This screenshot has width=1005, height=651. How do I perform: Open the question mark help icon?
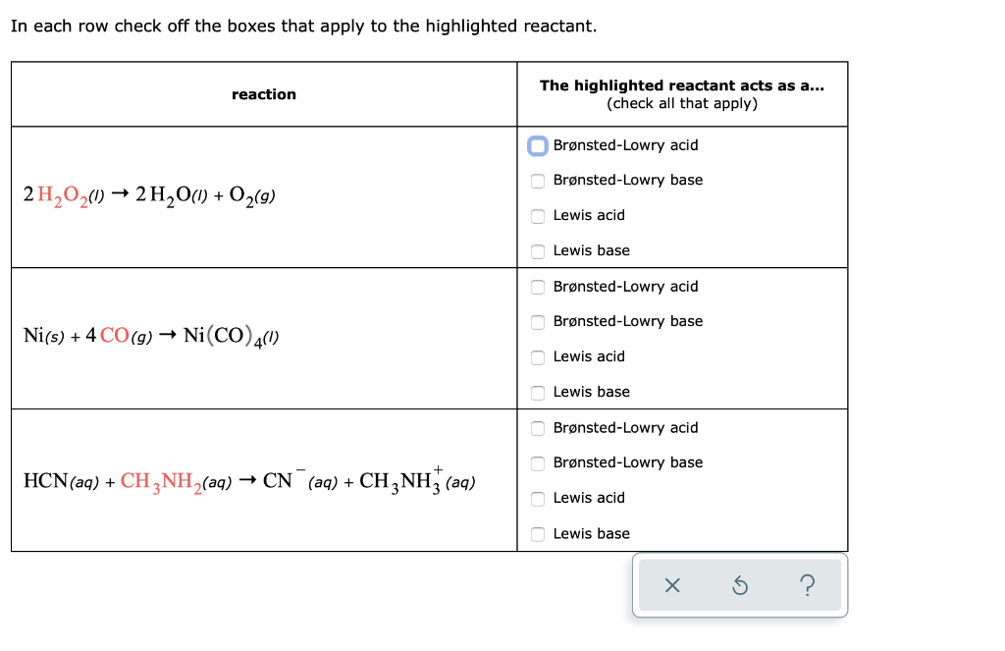tap(807, 585)
